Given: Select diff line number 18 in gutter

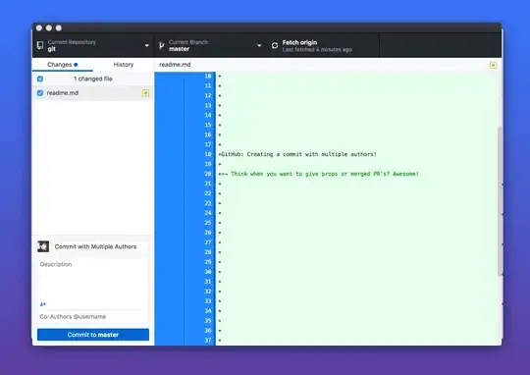Looking at the screenshot, I should 207,154.
